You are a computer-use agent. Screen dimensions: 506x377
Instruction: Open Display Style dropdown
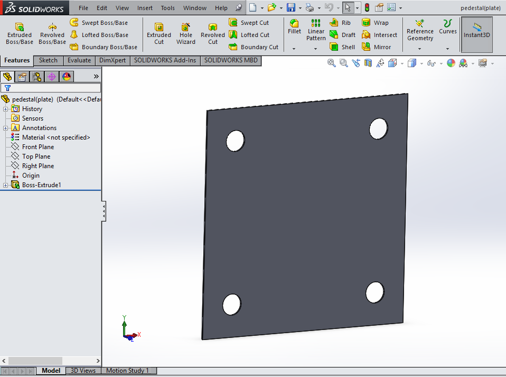(x=422, y=63)
